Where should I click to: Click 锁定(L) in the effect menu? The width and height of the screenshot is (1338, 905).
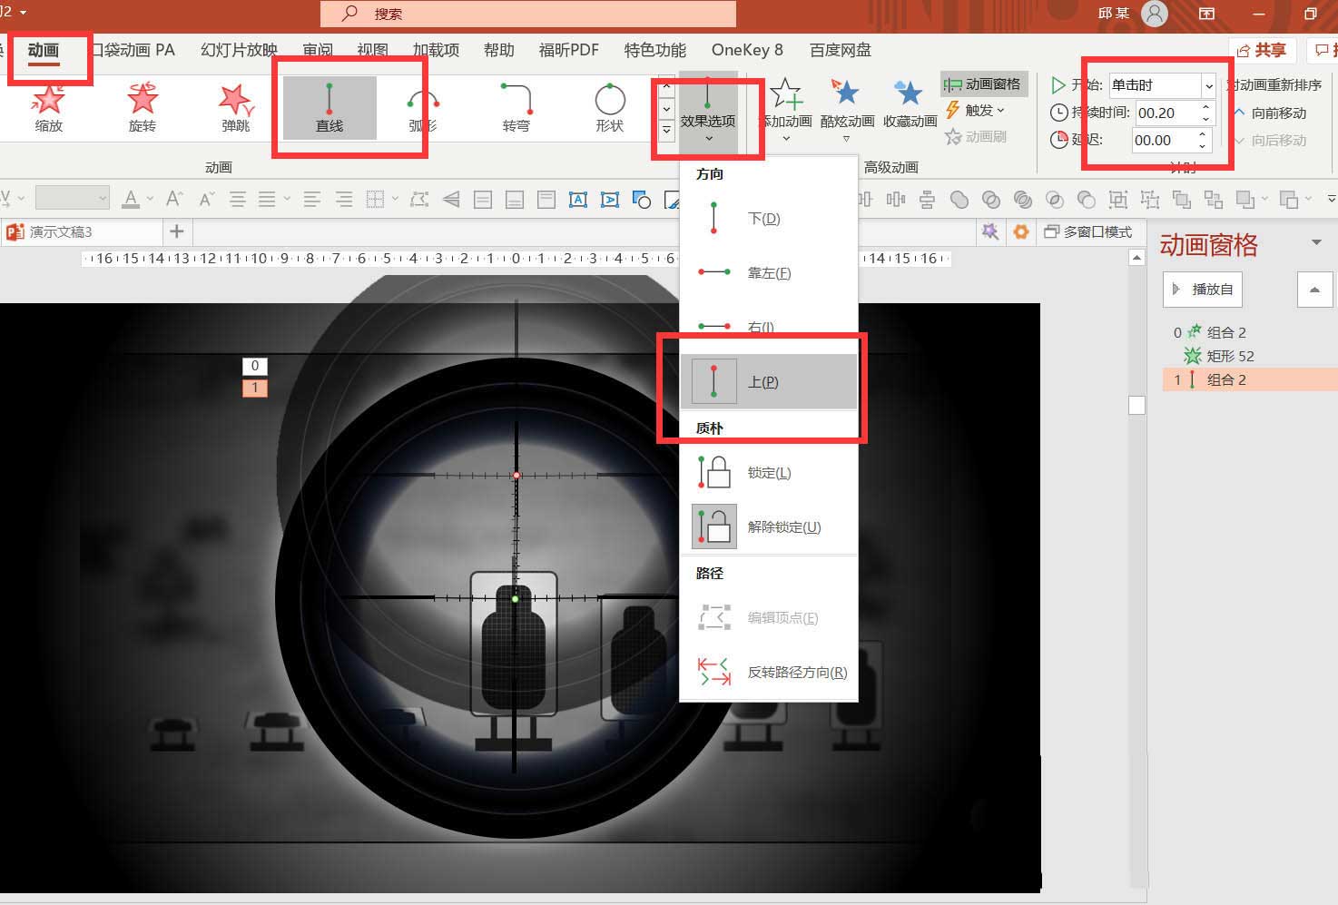coord(768,472)
